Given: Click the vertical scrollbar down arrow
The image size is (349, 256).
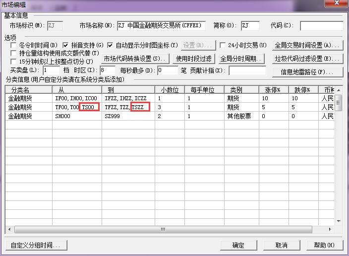Looking at the screenshot, I should 339,221.
